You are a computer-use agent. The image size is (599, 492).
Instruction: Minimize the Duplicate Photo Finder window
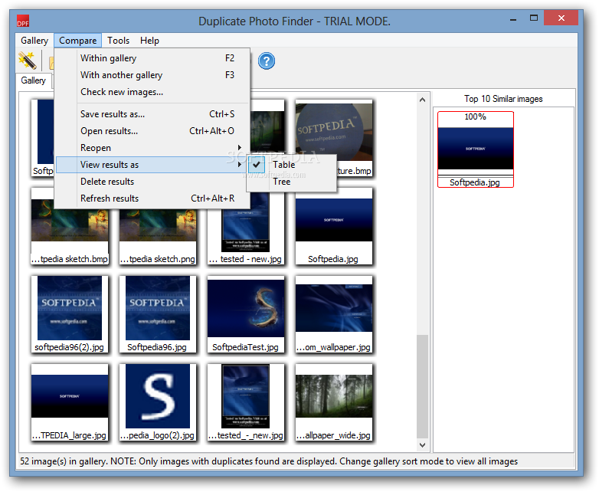click(x=513, y=18)
